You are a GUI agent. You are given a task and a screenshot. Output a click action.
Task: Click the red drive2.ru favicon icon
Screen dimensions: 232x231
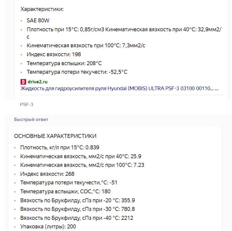(x=23, y=82)
